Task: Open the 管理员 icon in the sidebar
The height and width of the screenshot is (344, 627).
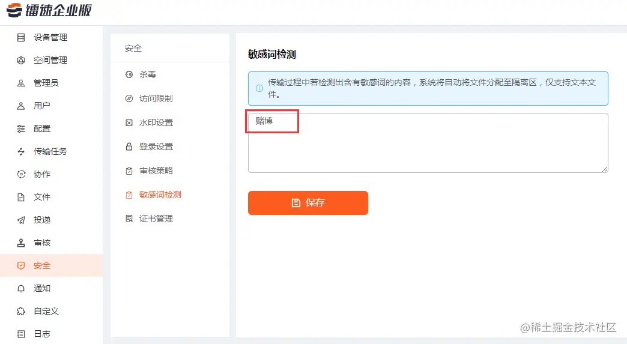Action: (21, 83)
